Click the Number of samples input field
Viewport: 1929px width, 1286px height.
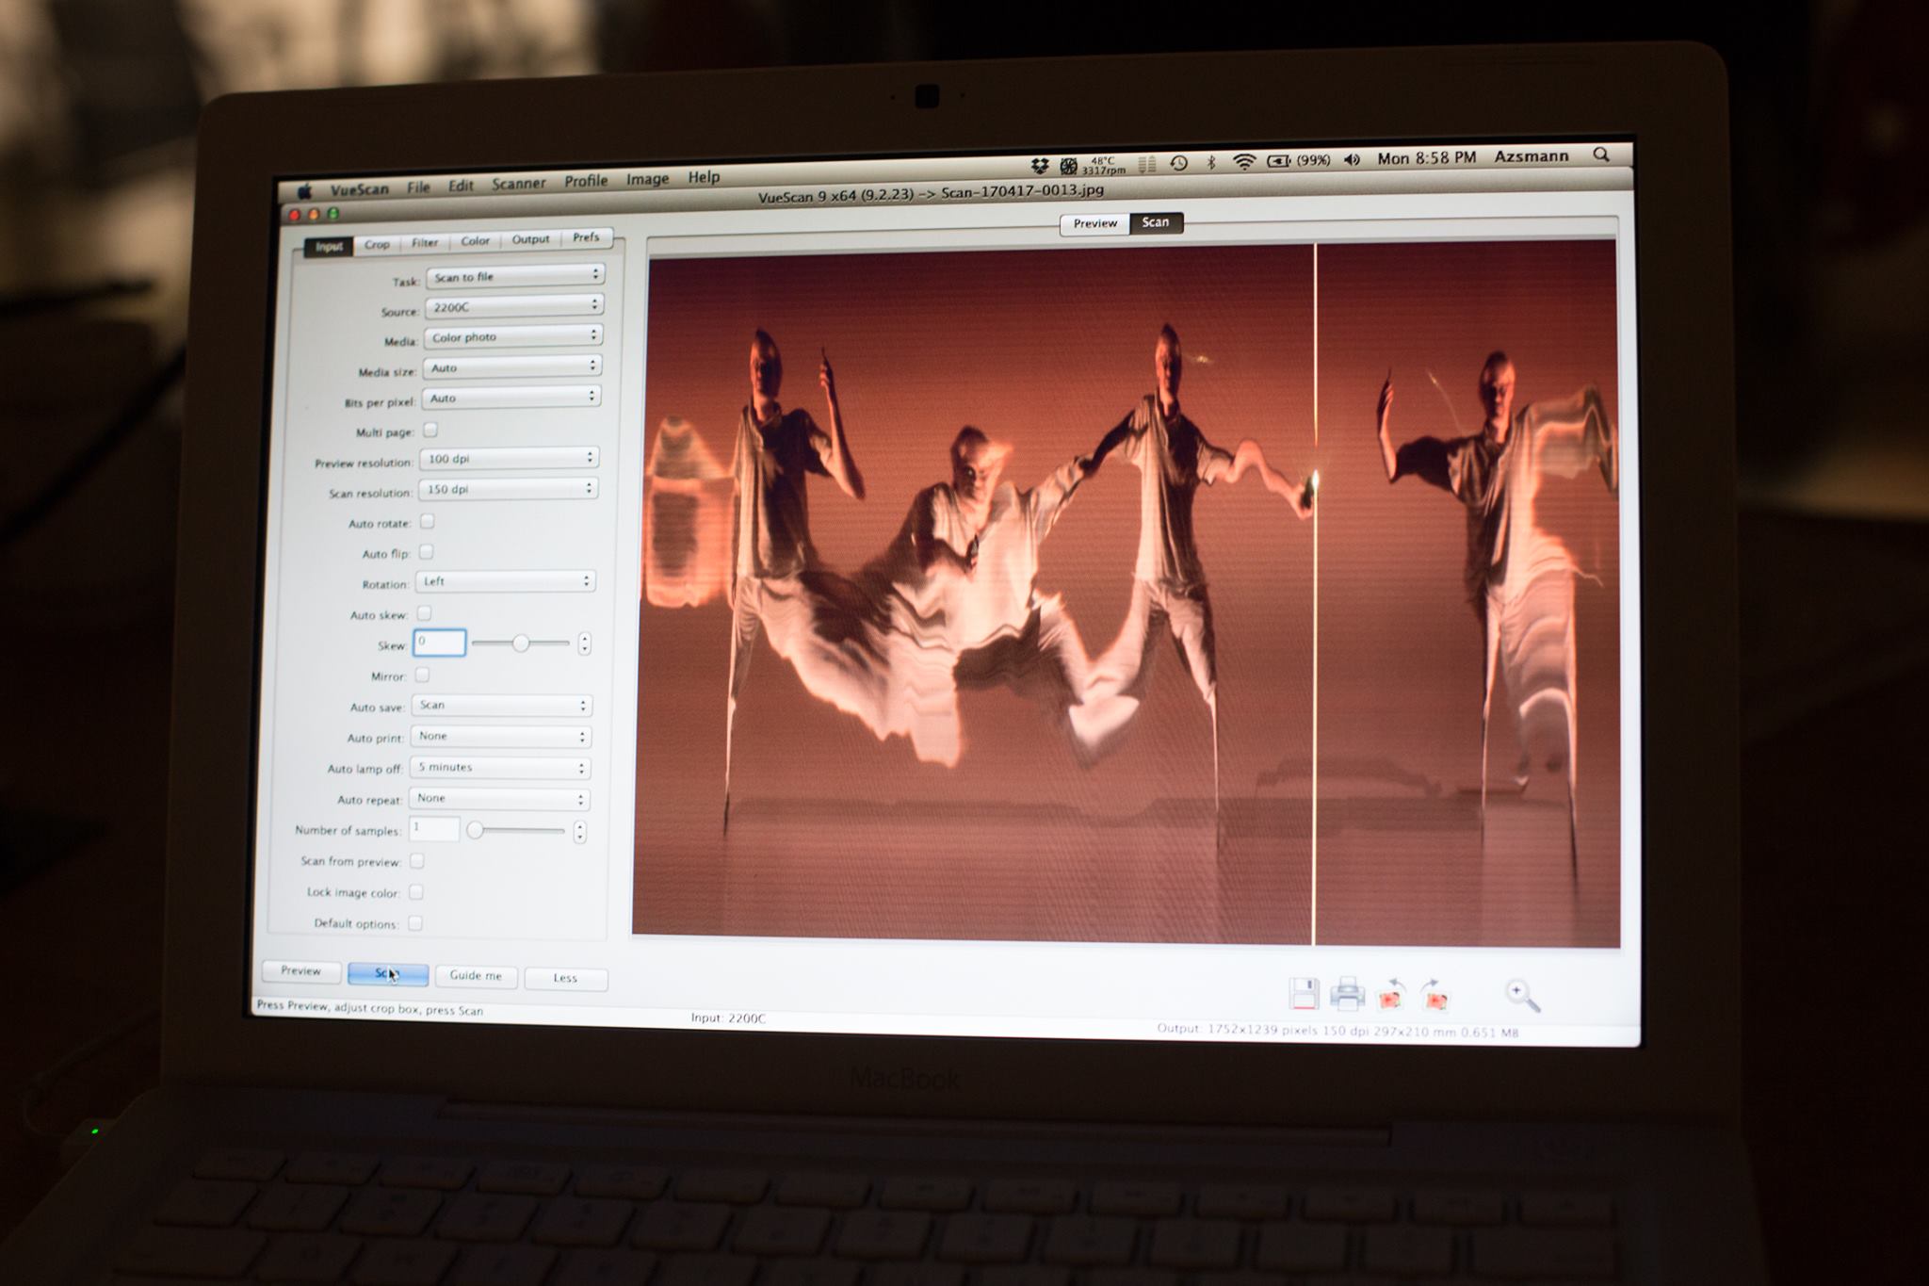coord(434,829)
